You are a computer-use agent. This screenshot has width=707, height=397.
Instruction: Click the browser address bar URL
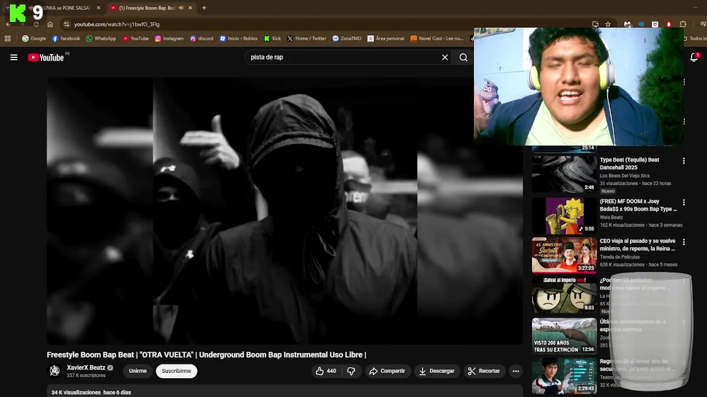click(117, 24)
